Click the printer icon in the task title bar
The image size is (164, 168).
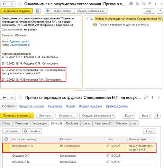tap(137, 4)
